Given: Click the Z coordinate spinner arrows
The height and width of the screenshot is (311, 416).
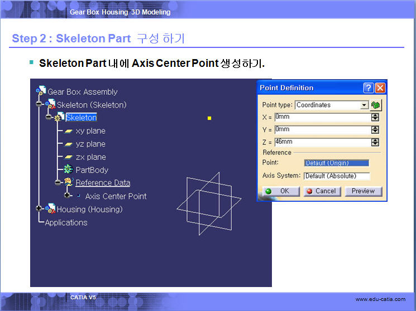Looking at the screenshot, I should 375,142.
